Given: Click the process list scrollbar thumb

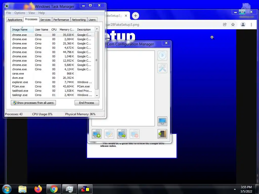Looking at the screenshot, I should pyautogui.click(x=97, y=60).
